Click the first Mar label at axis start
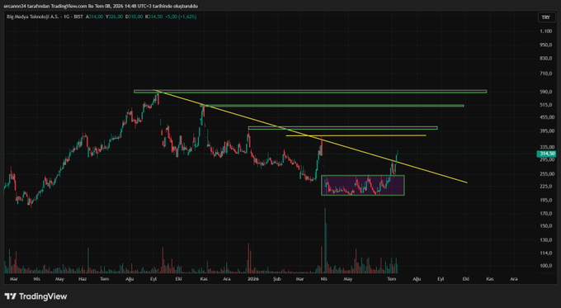This screenshot has width=561, height=308. (13, 278)
